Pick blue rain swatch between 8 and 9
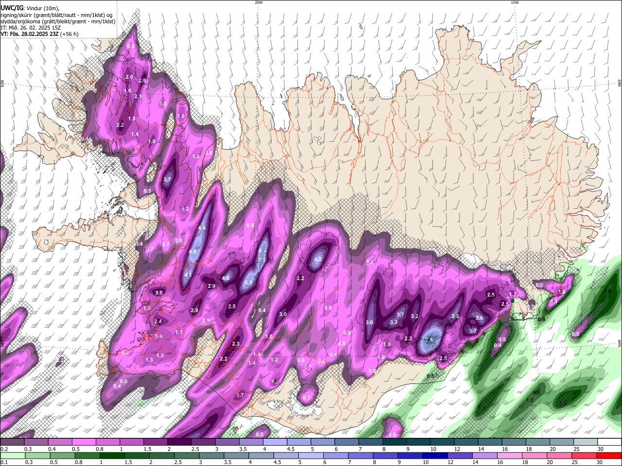This screenshot has width=622, height=466. coord(385,456)
